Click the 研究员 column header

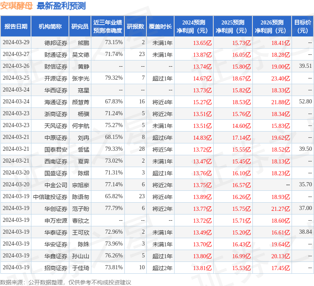(x=80, y=27)
